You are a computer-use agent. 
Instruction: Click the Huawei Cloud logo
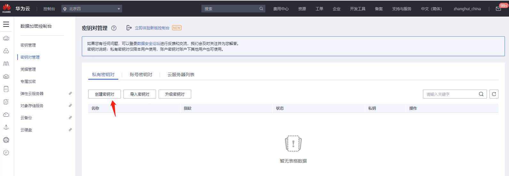(7, 9)
